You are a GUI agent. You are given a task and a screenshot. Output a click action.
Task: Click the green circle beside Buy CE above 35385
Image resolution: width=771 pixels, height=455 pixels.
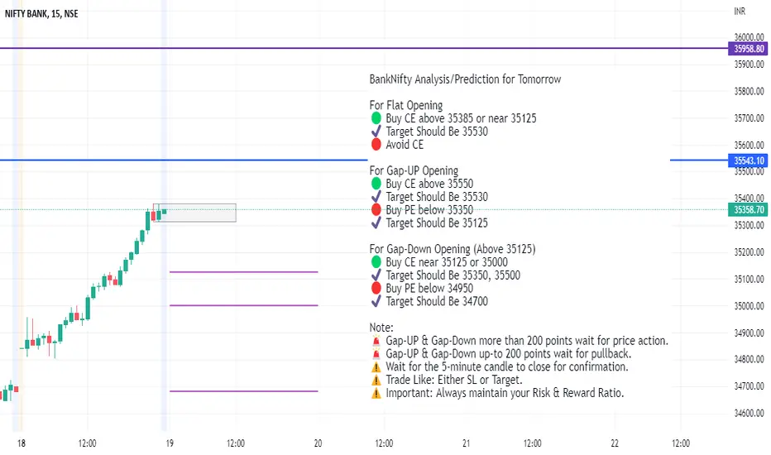376,118
